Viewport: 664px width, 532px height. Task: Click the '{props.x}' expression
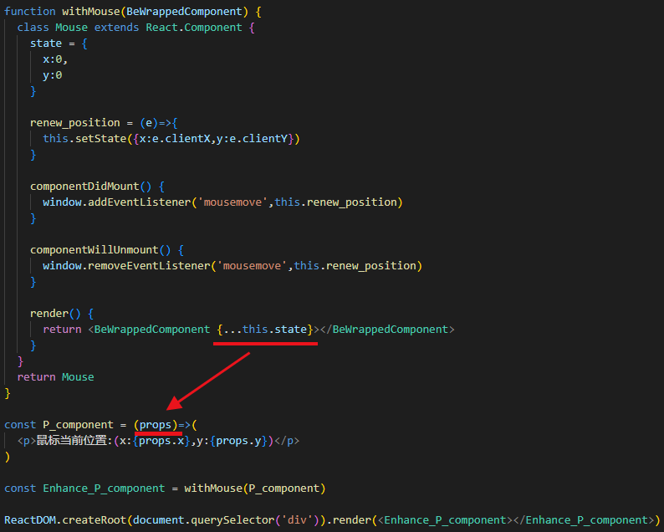[x=161, y=441]
